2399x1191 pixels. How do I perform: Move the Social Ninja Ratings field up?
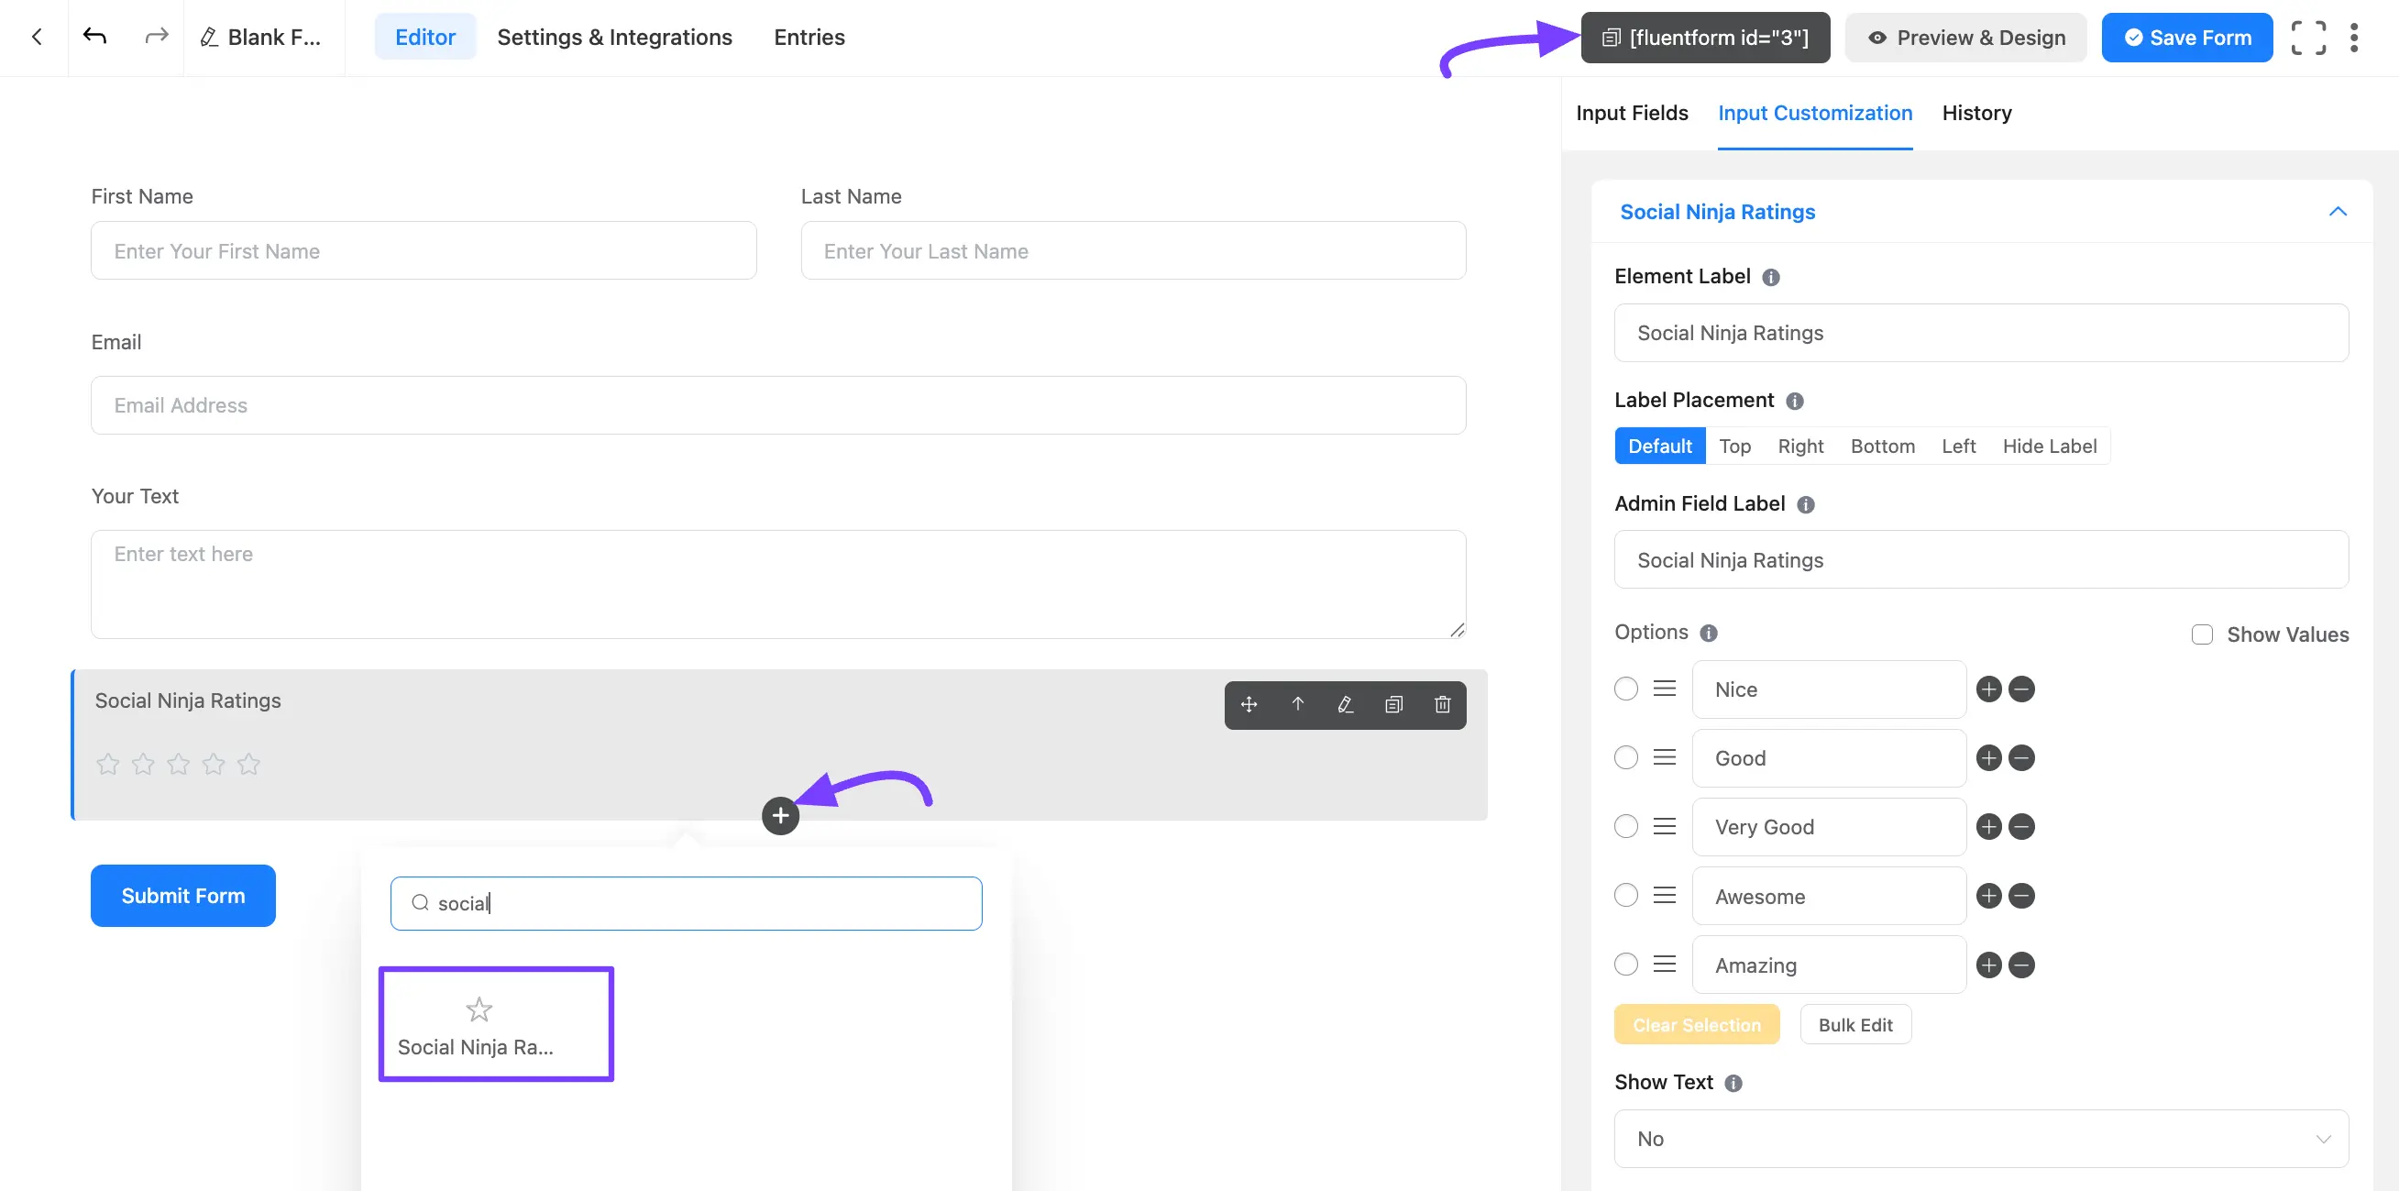[x=1296, y=705]
